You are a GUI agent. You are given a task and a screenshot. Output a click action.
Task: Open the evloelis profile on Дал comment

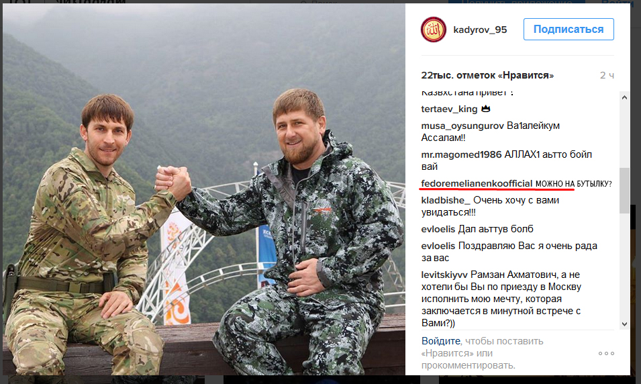click(x=438, y=229)
